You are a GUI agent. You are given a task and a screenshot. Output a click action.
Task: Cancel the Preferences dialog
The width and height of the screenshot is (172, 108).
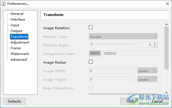[x=157, y=101]
